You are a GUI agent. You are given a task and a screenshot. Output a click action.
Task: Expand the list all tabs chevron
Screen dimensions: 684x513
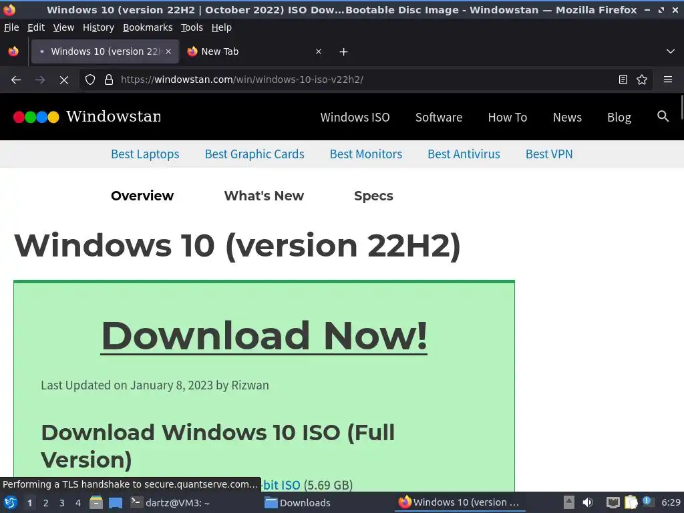pyautogui.click(x=671, y=51)
